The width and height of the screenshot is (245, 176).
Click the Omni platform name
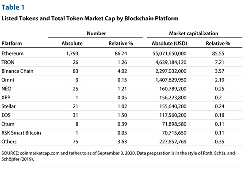click(8, 80)
